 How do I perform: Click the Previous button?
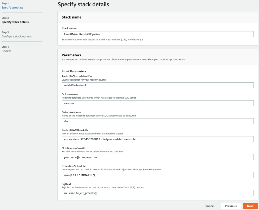click(x=230, y=206)
